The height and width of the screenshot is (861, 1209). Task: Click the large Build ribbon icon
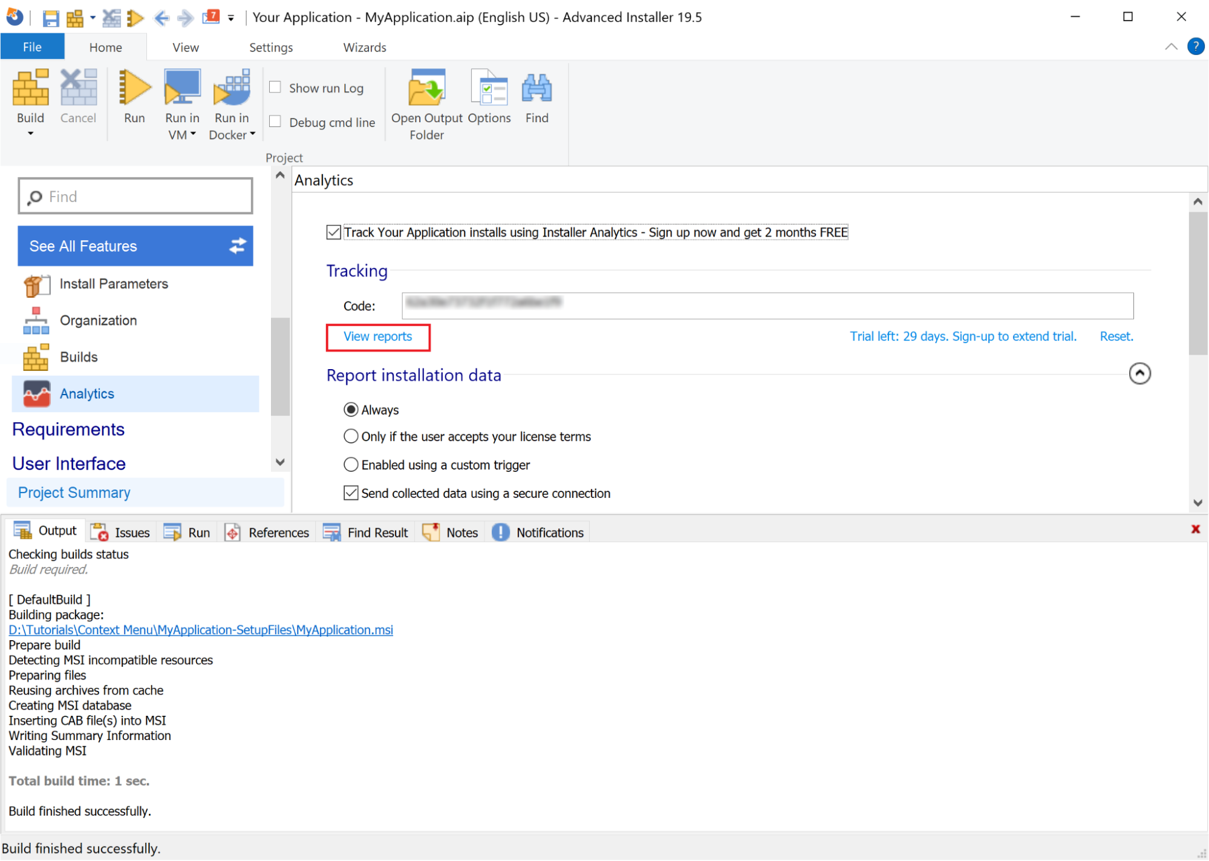click(x=30, y=87)
